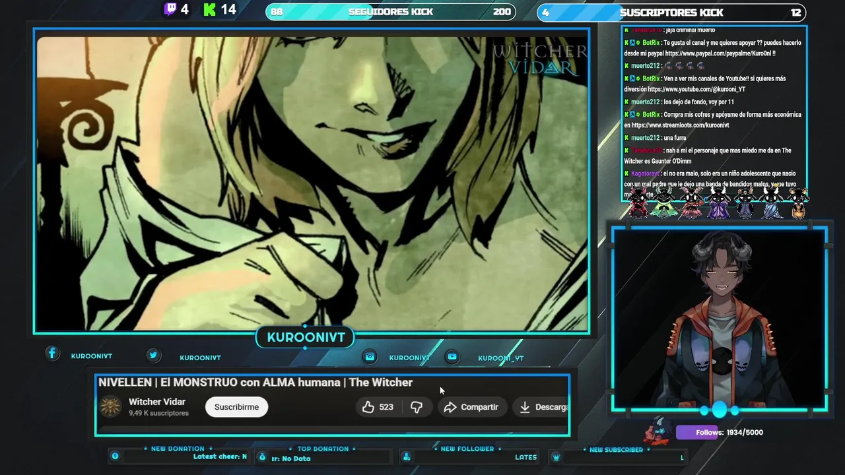
Task: Click the KUROONIVT Facebook handle text
Action: click(92, 356)
